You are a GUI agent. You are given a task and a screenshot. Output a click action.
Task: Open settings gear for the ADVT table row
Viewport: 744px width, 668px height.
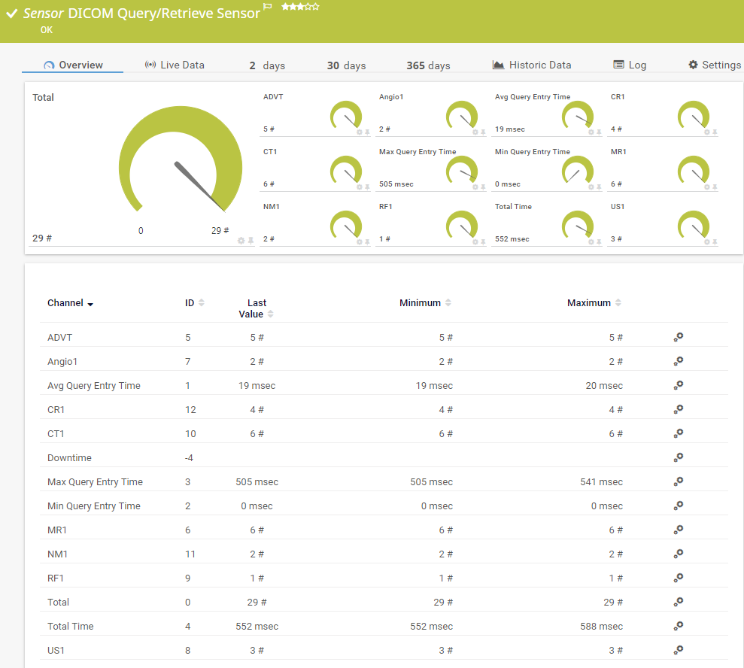[x=678, y=338]
